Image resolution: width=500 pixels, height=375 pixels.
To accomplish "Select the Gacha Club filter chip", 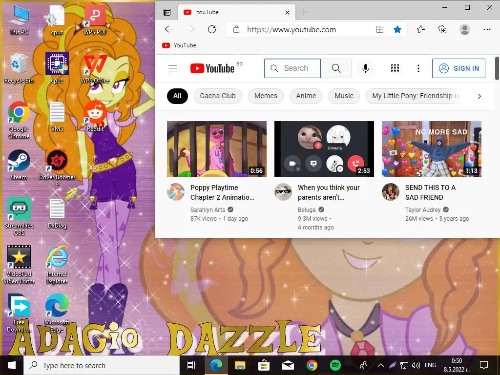I will [x=218, y=96].
